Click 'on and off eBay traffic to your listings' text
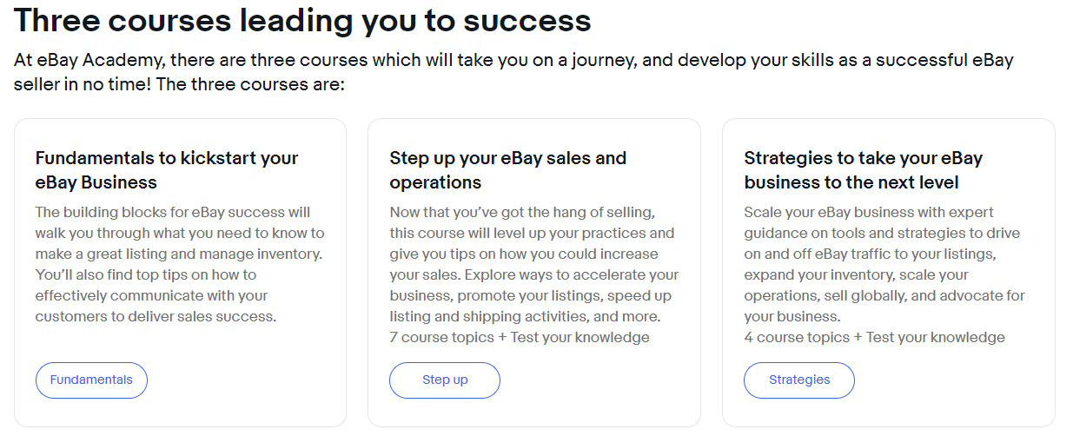1073x436 pixels. coord(869,254)
